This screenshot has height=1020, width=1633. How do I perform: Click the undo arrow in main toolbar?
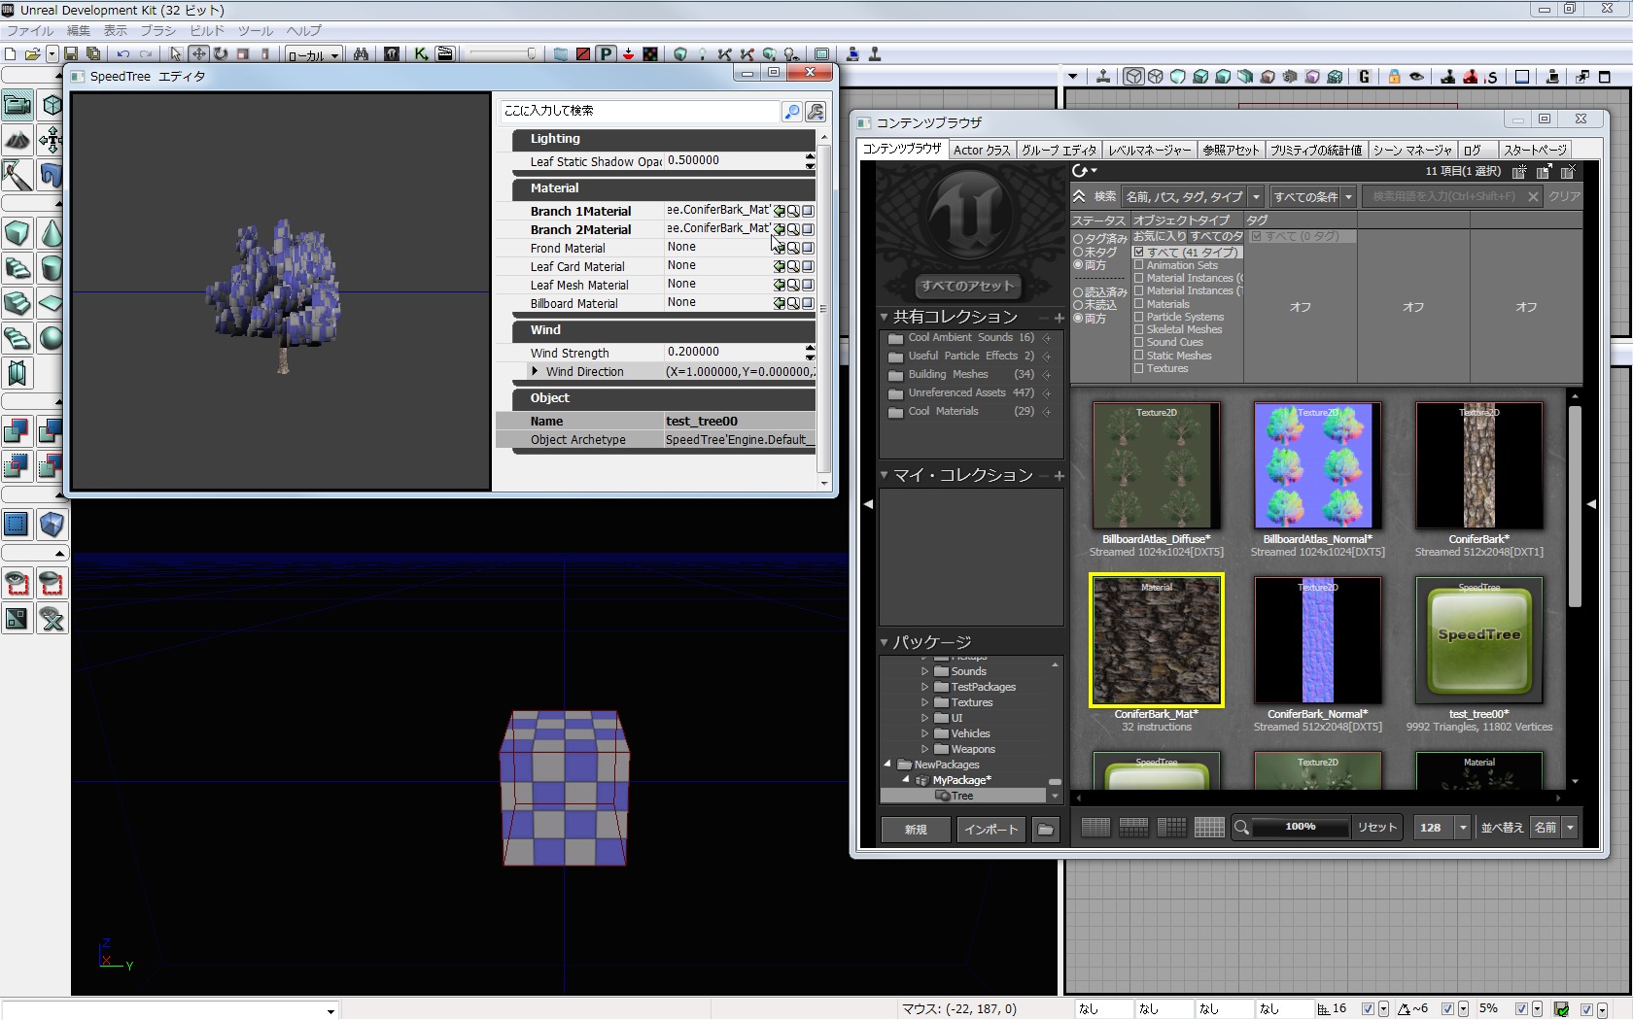click(x=123, y=54)
